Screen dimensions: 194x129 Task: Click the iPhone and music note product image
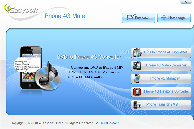tap(37, 68)
